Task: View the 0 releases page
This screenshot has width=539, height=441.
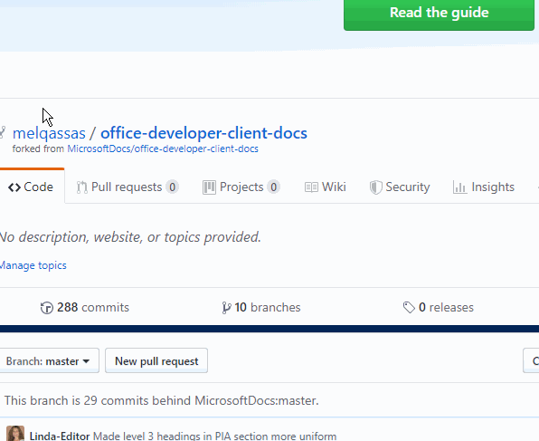Action: pyautogui.click(x=439, y=307)
